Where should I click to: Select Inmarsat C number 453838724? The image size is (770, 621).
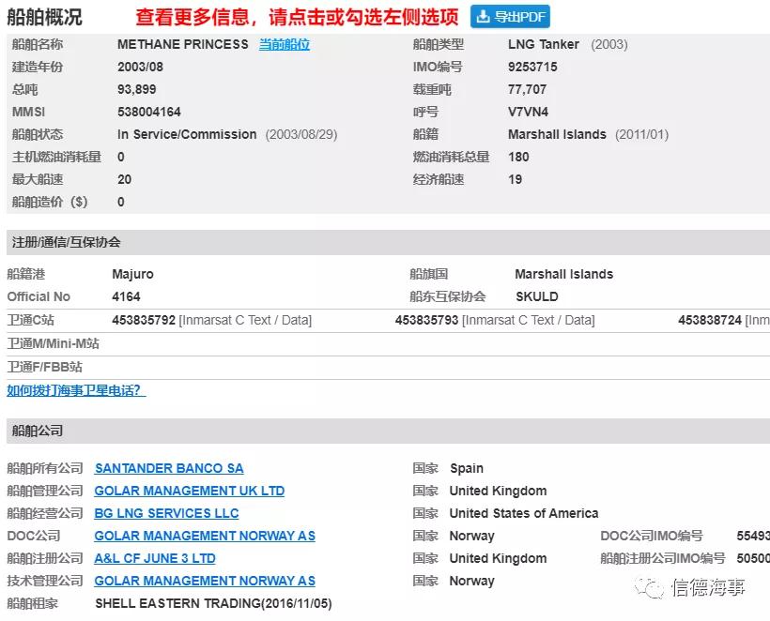710,320
